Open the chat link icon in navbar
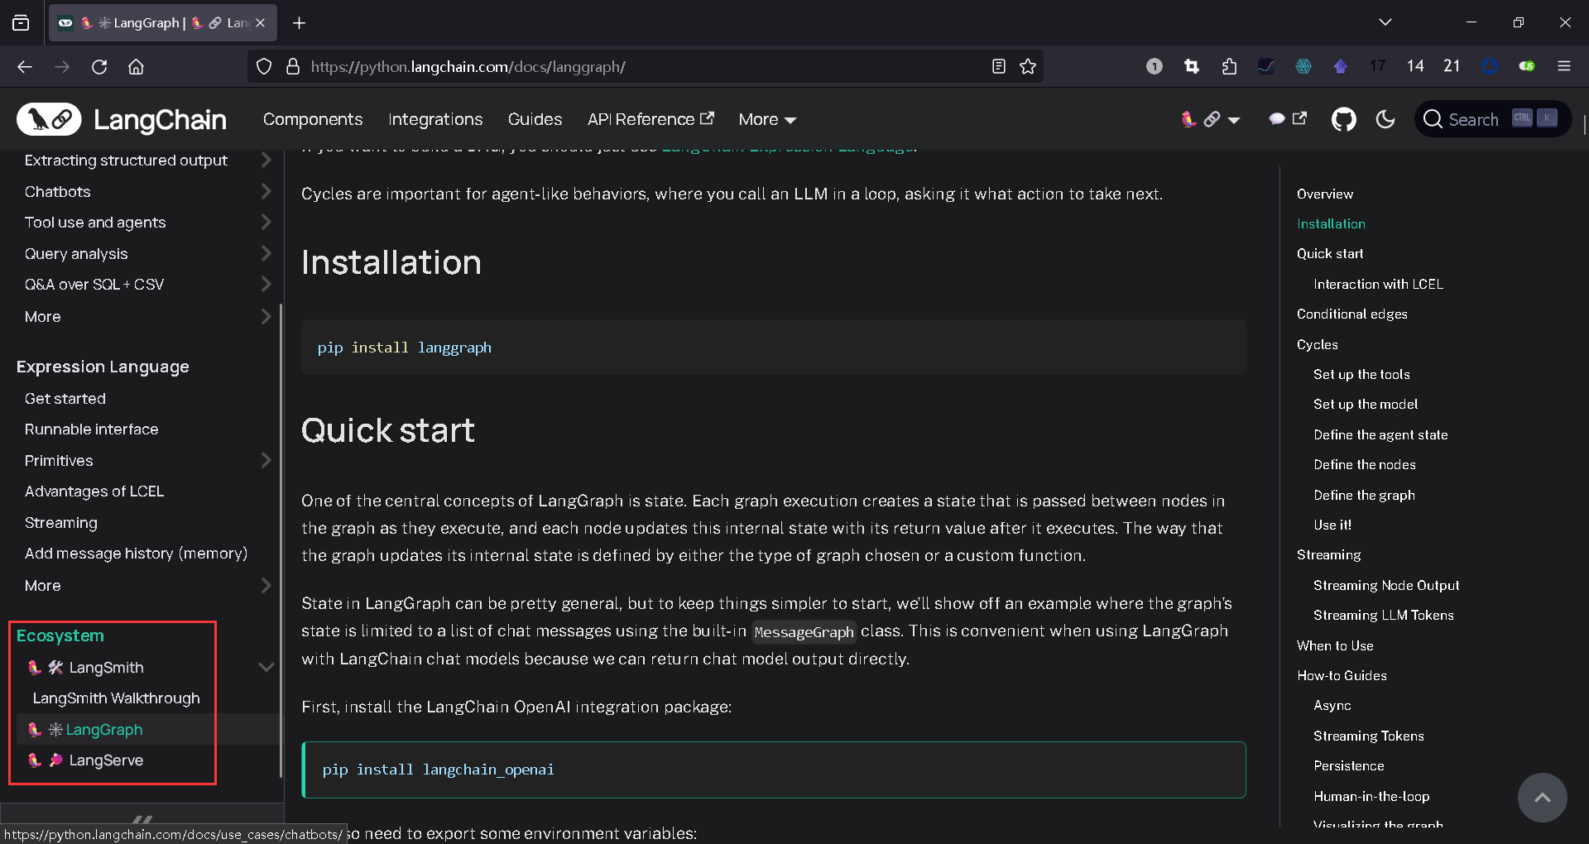1589x844 pixels. 1288,119
